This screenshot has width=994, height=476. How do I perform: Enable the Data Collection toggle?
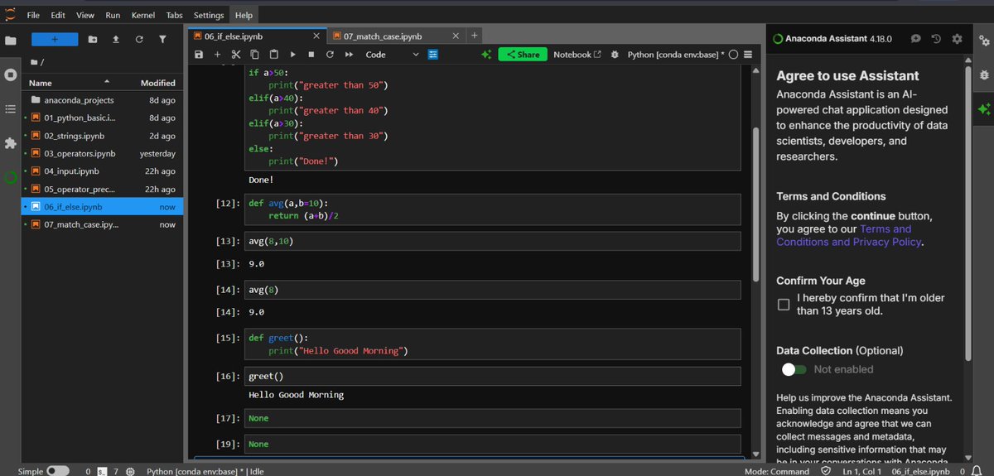coord(794,369)
